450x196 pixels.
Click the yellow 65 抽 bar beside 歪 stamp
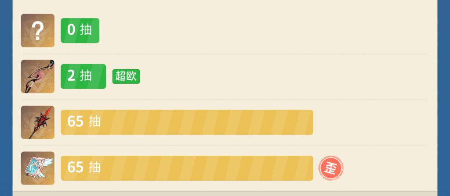coord(187,168)
